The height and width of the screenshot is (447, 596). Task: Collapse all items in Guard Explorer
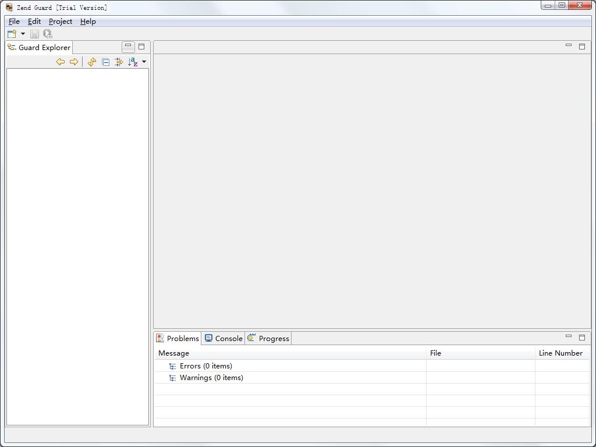tap(106, 62)
